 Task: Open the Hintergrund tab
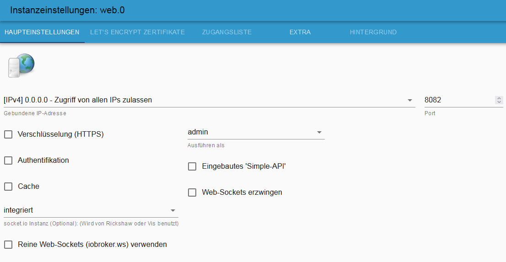pyautogui.click(x=373, y=32)
